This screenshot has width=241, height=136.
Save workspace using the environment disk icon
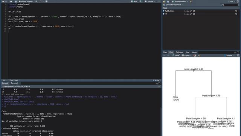pos(168,2)
